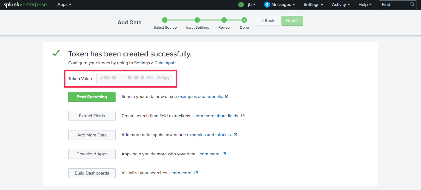
Task: Click the blue Messages count badge
Action: tap(267, 5)
